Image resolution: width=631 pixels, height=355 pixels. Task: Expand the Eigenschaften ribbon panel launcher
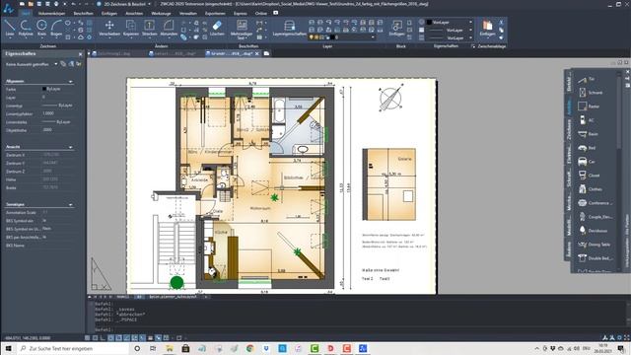473,46
